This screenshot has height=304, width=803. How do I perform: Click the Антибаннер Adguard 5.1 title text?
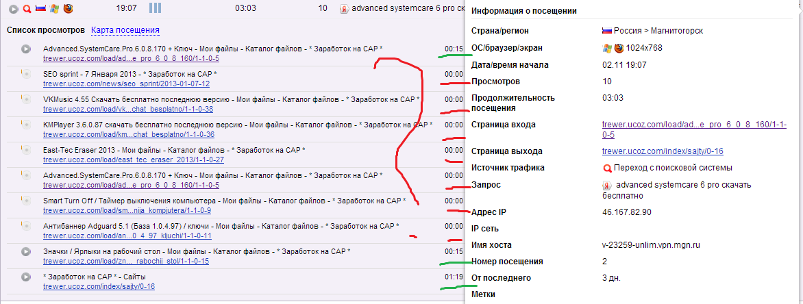tap(221, 226)
